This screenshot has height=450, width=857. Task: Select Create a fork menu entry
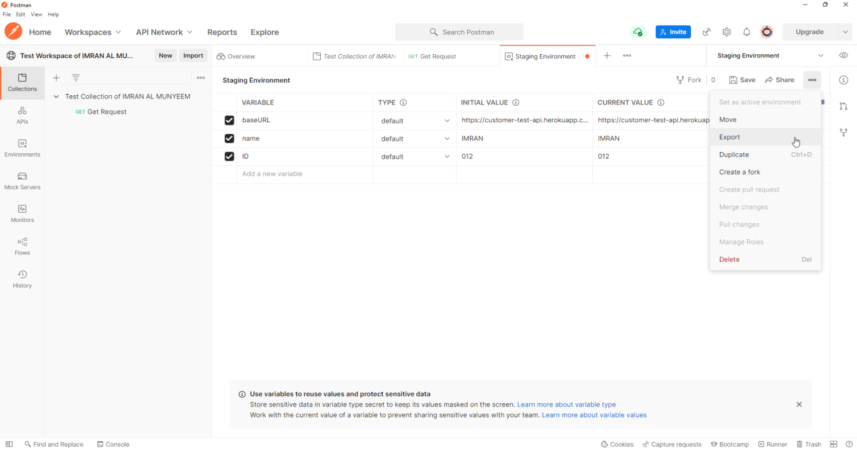[765, 172]
